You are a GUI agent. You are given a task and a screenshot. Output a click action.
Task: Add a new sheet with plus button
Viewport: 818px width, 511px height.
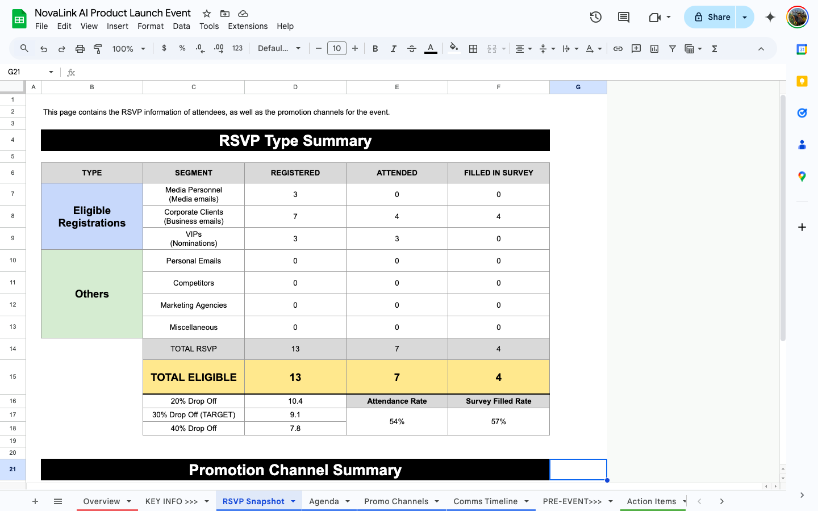35,501
